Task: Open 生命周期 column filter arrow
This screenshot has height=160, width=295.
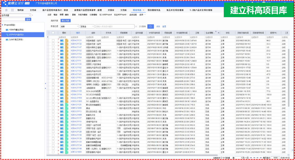Action: point(216,32)
